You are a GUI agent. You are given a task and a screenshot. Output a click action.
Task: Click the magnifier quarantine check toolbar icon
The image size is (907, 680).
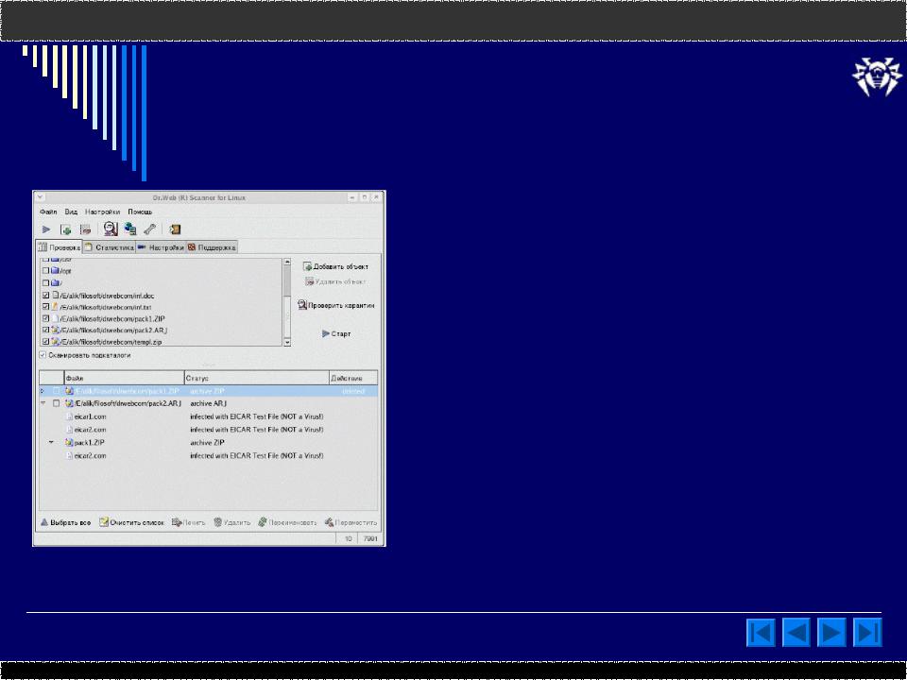pyautogui.click(x=111, y=229)
